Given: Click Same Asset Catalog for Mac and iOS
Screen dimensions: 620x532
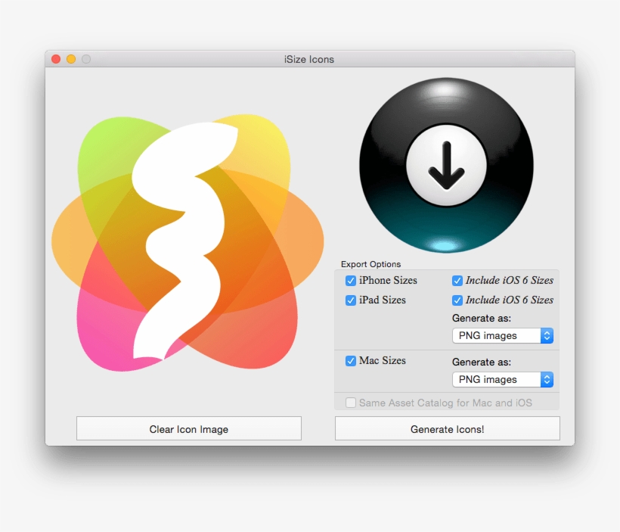Looking at the screenshot, I should 351,403.
